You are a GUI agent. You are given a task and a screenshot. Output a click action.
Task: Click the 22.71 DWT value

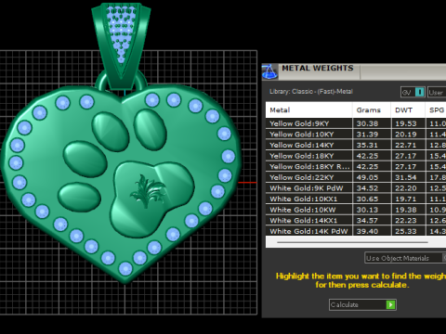tap(406, 146)
